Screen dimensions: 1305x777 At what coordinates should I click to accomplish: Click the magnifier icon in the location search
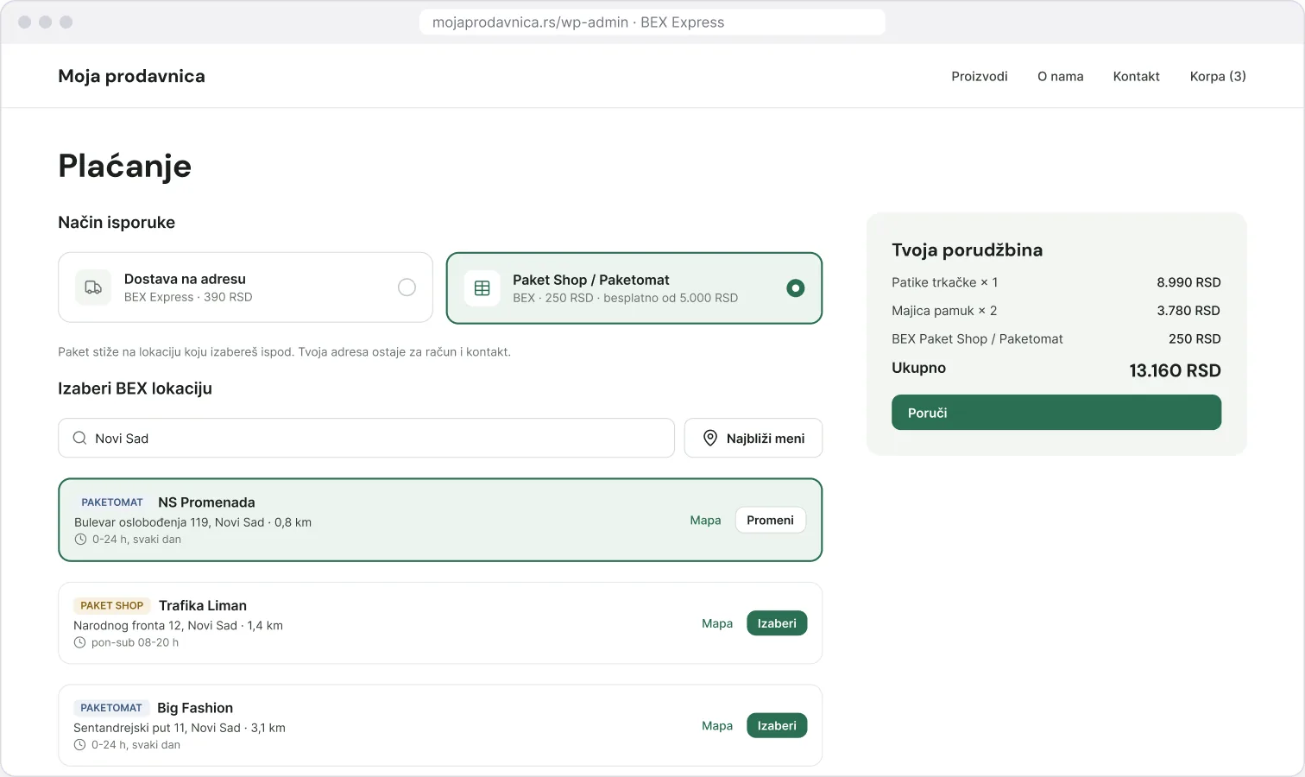[79, 438]
